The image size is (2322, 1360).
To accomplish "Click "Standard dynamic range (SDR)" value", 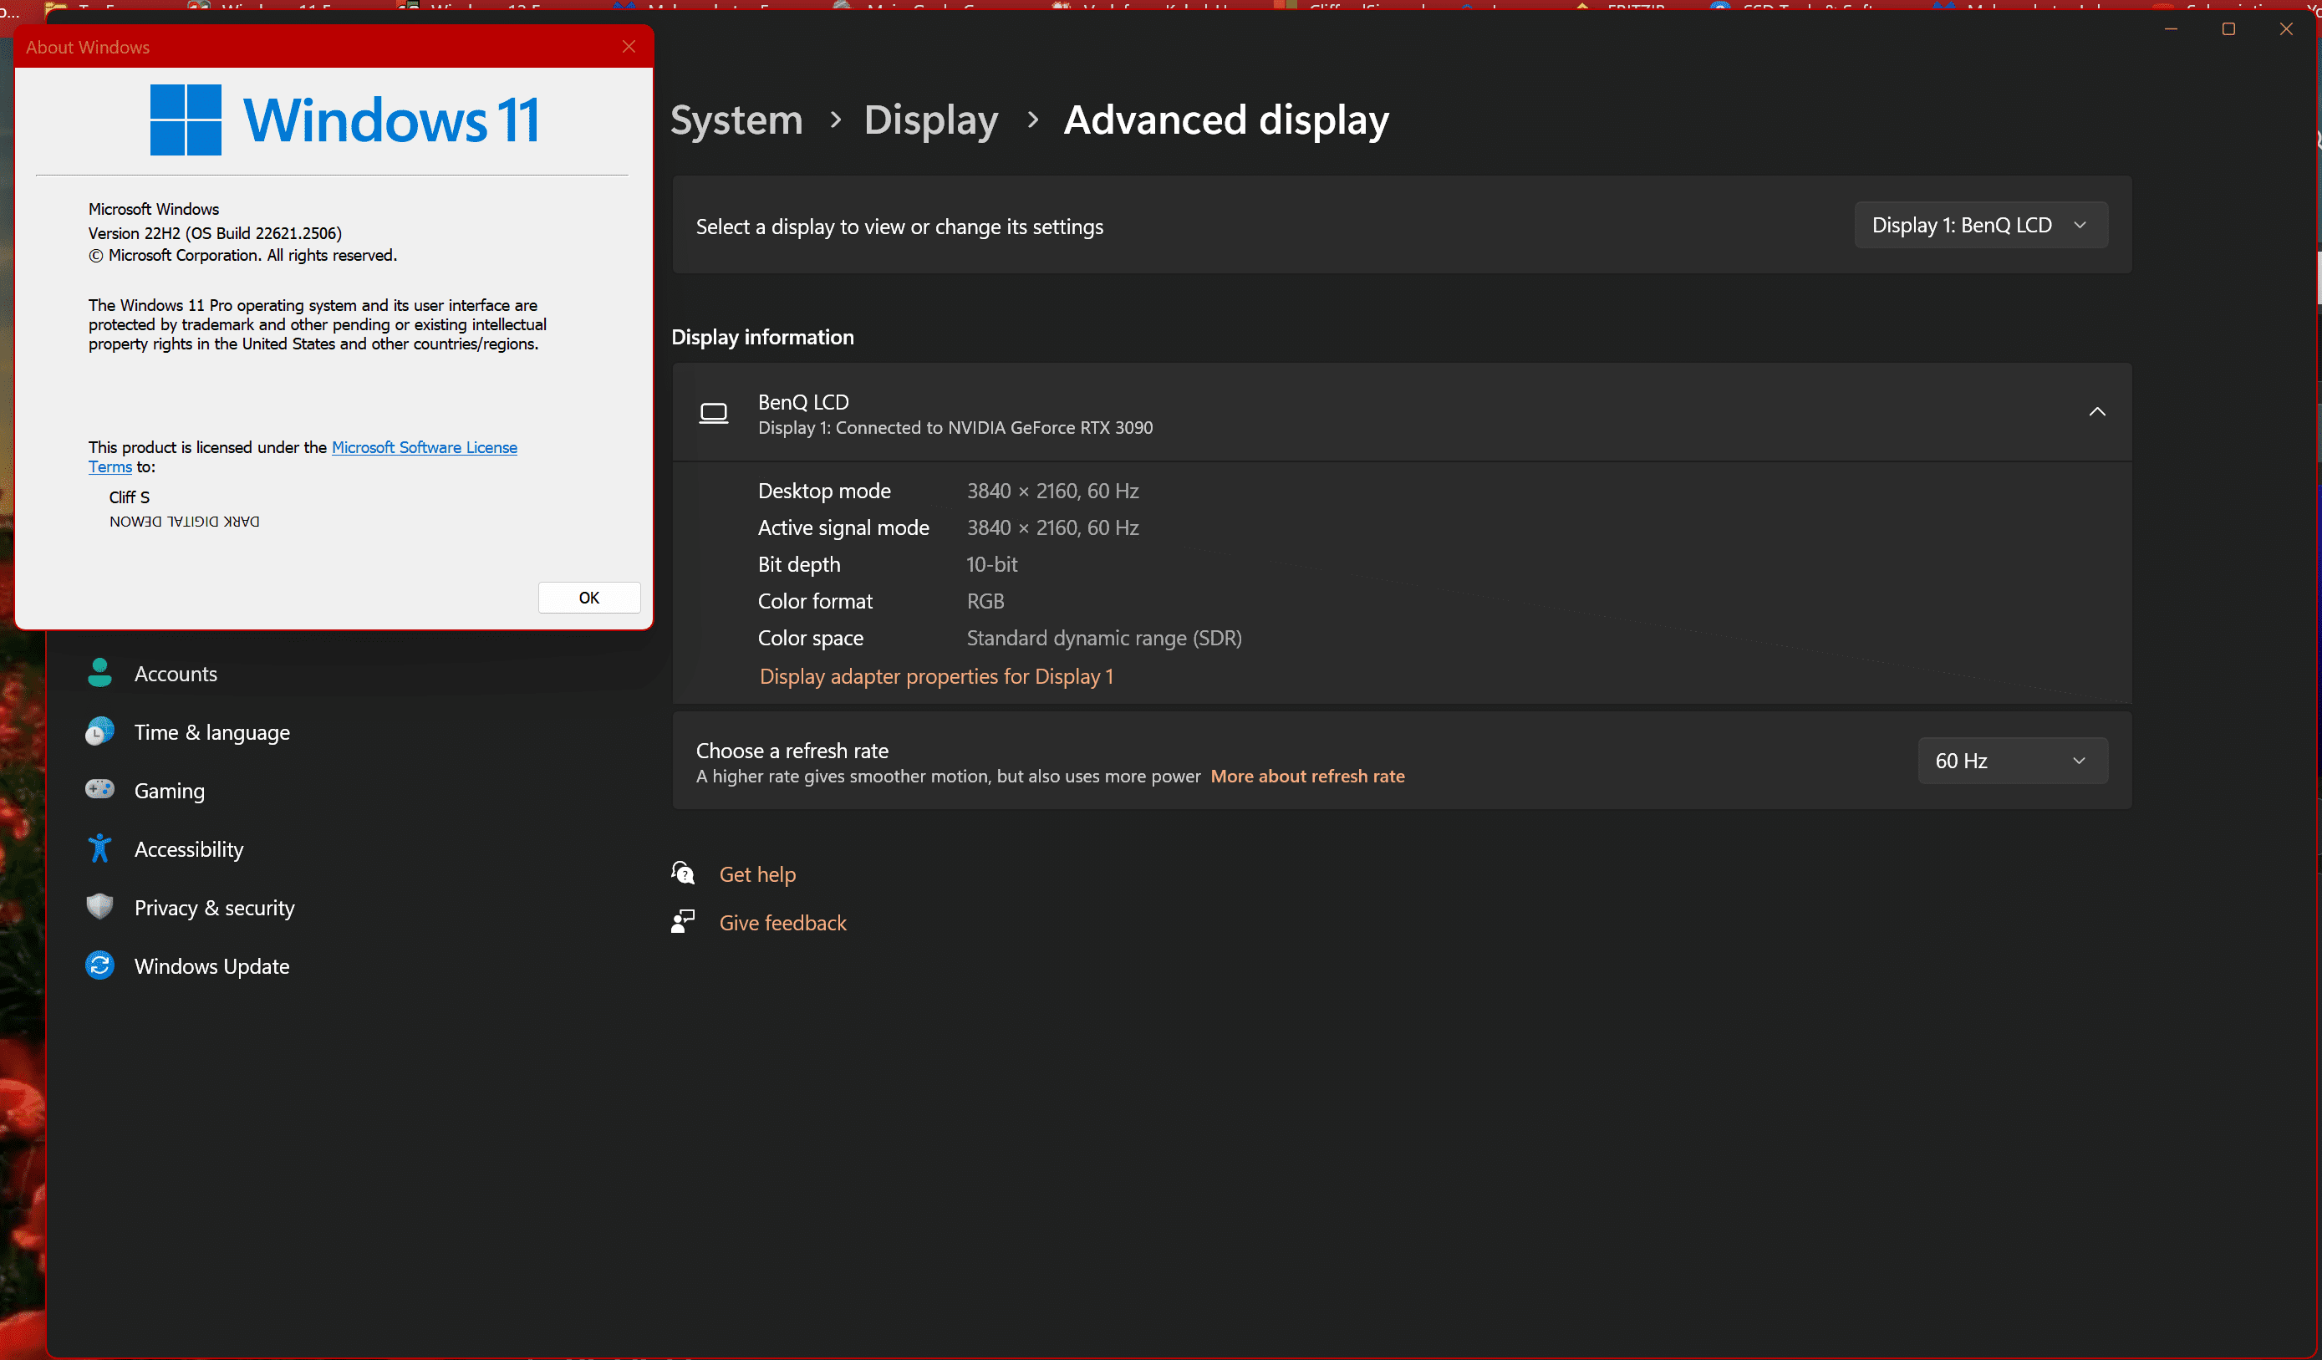I will pyautogui.click(x=1104, y=638).
